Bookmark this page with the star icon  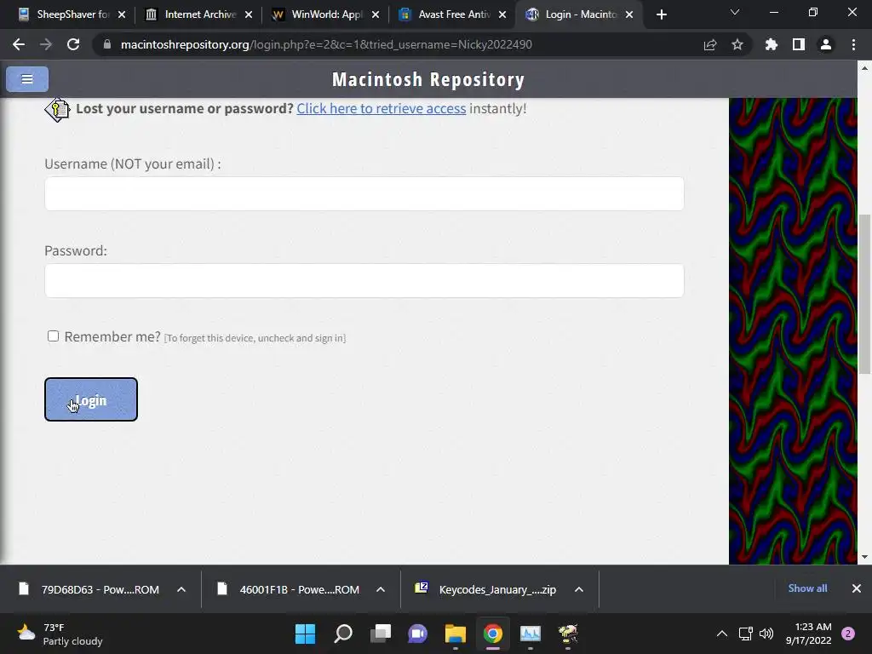click(737, 44)
